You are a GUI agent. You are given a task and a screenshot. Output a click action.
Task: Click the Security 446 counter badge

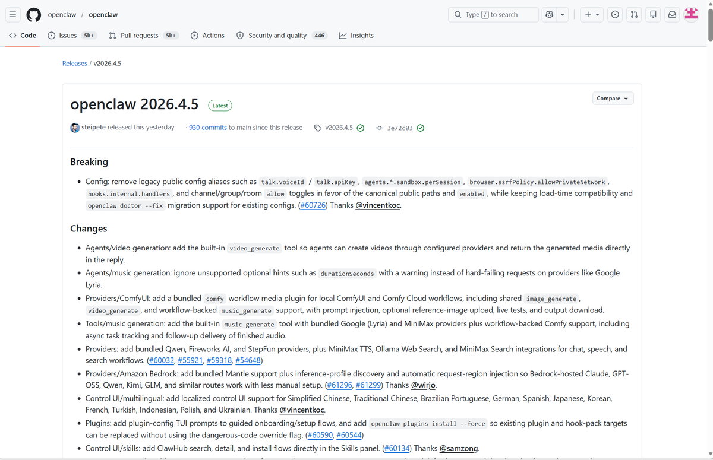(320, 36)
